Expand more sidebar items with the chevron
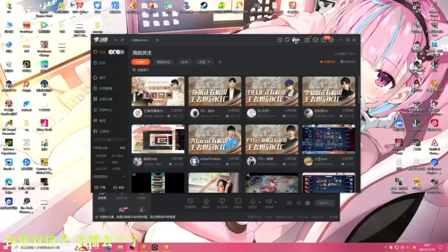The height and width of the screenshot is (252, 448). click(109, 139)
